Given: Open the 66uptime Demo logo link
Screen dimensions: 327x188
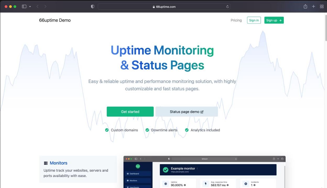Looking at the screenshot, I should [55, 20].
